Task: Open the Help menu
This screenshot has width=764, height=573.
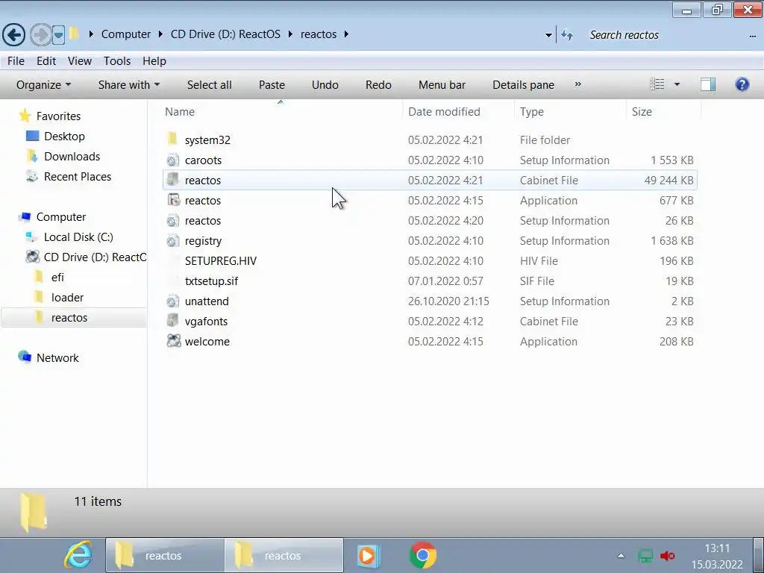Action: 154,61
